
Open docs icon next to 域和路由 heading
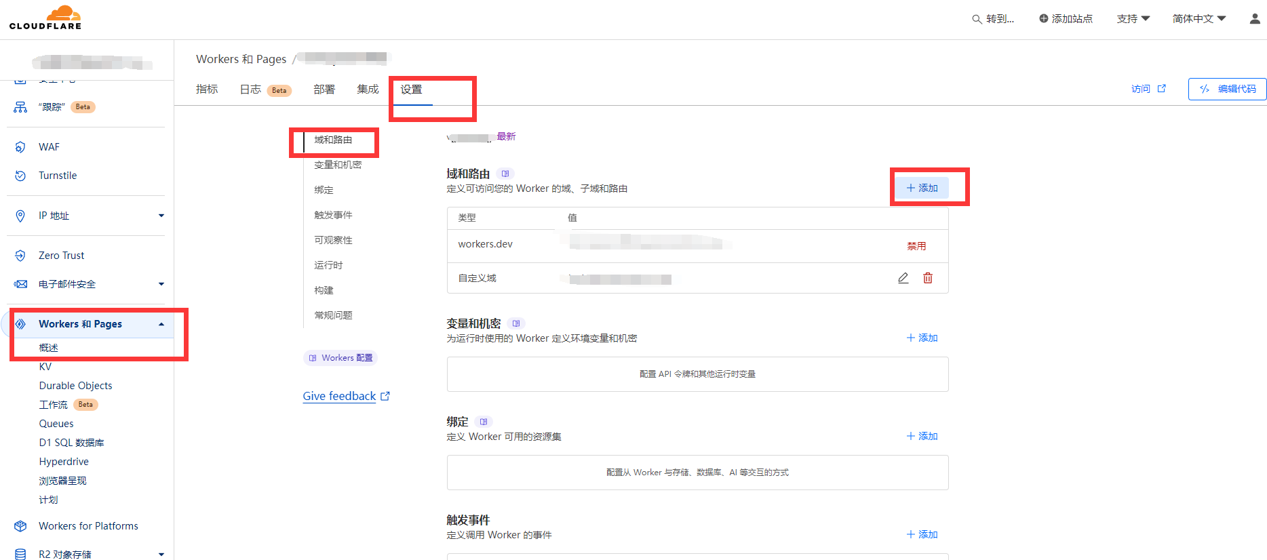[505, 174]
